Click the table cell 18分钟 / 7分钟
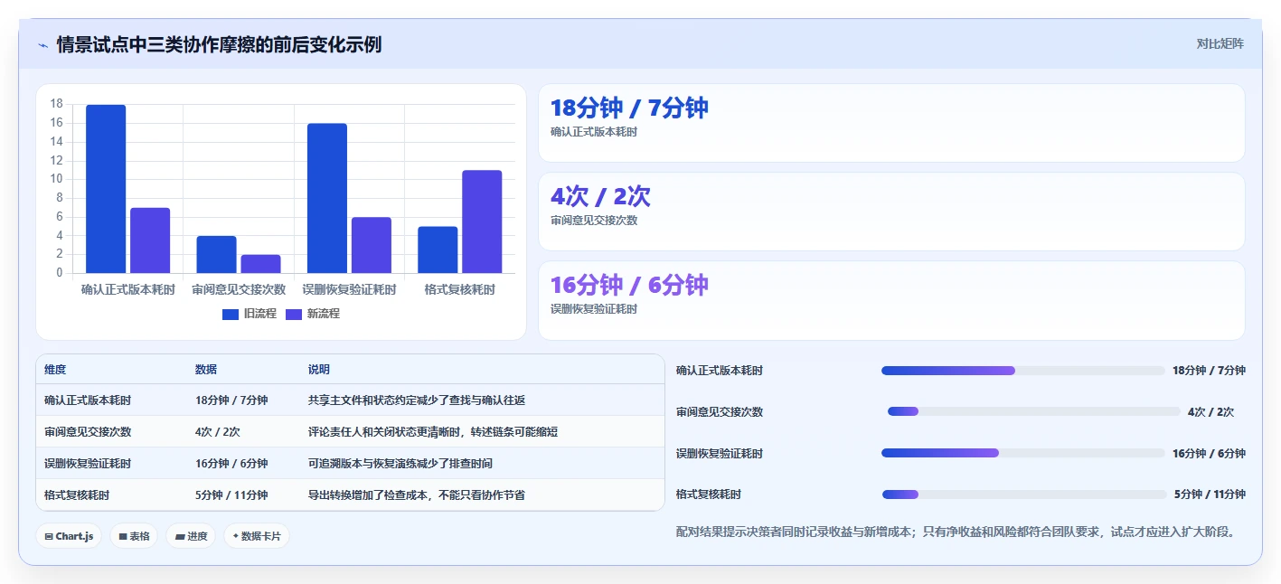The width and height of the screenshot is (1281, 584). click(231, 400)
